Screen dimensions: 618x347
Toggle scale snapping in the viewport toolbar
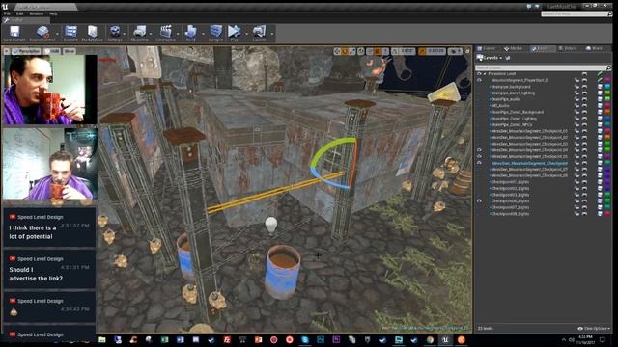click(422, 51)
